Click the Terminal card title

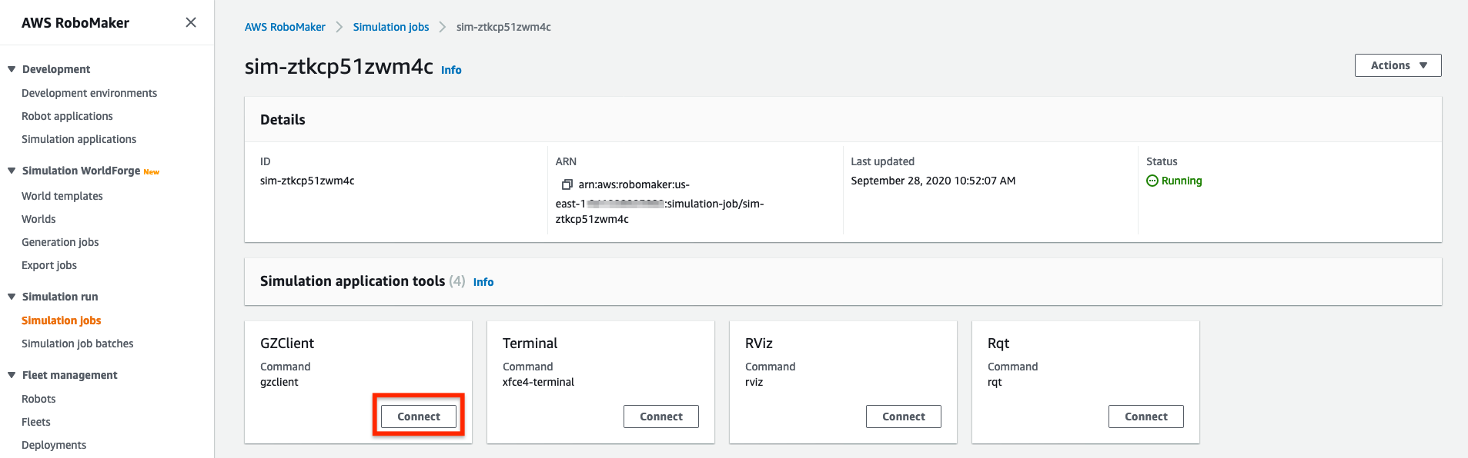pyautogui.click(x=530, y=343)
